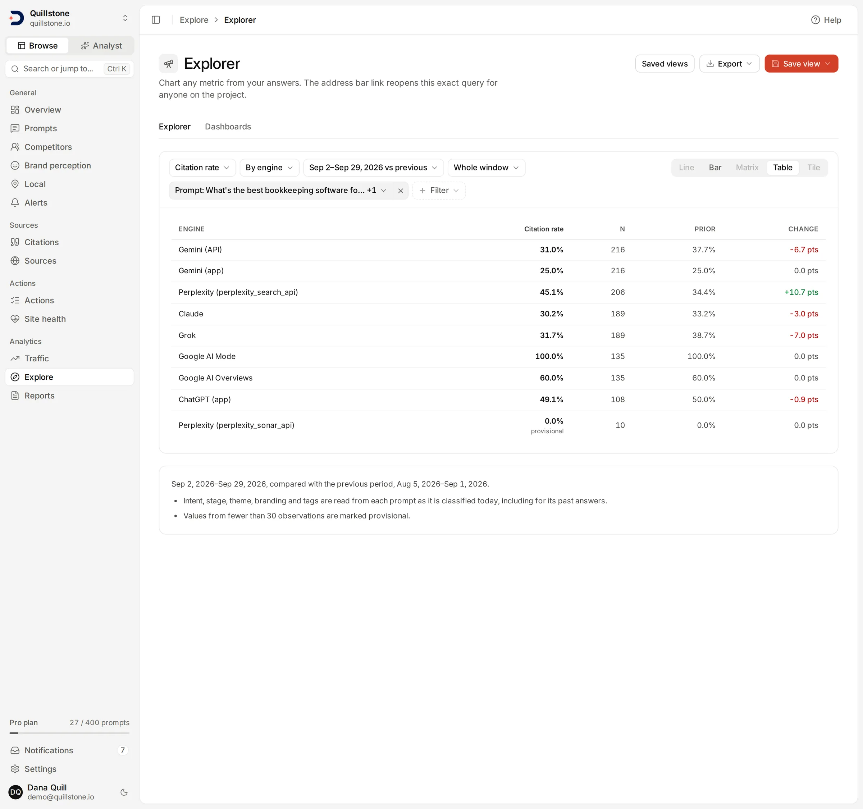The width and height of the screenshot is (863, 809).
Task: Open Saved views
Action: pyautogui.click(x=665, y=64)
